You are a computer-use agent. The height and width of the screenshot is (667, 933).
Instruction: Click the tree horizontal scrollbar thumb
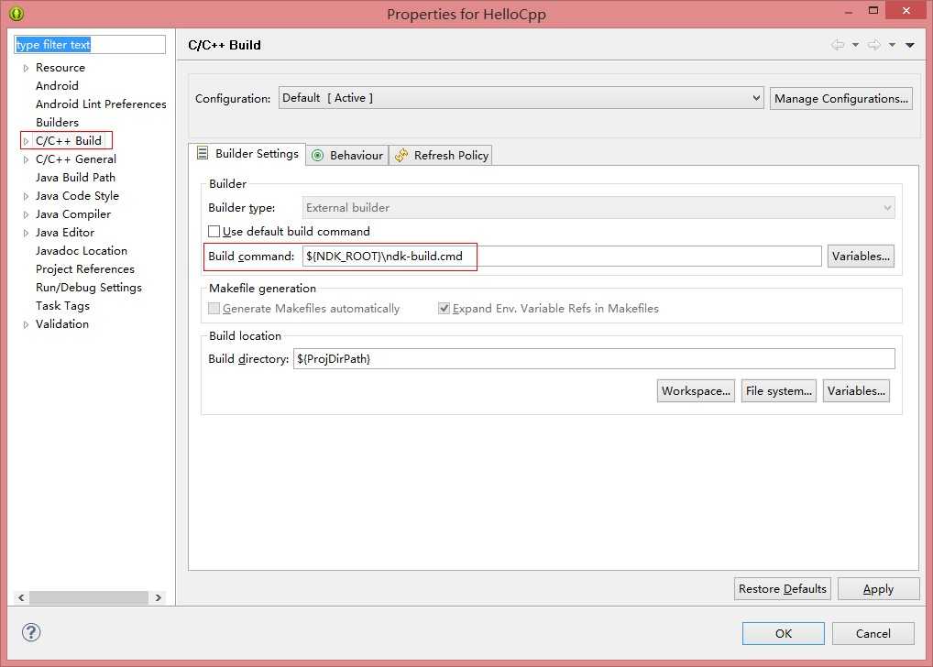coord(89,597)
